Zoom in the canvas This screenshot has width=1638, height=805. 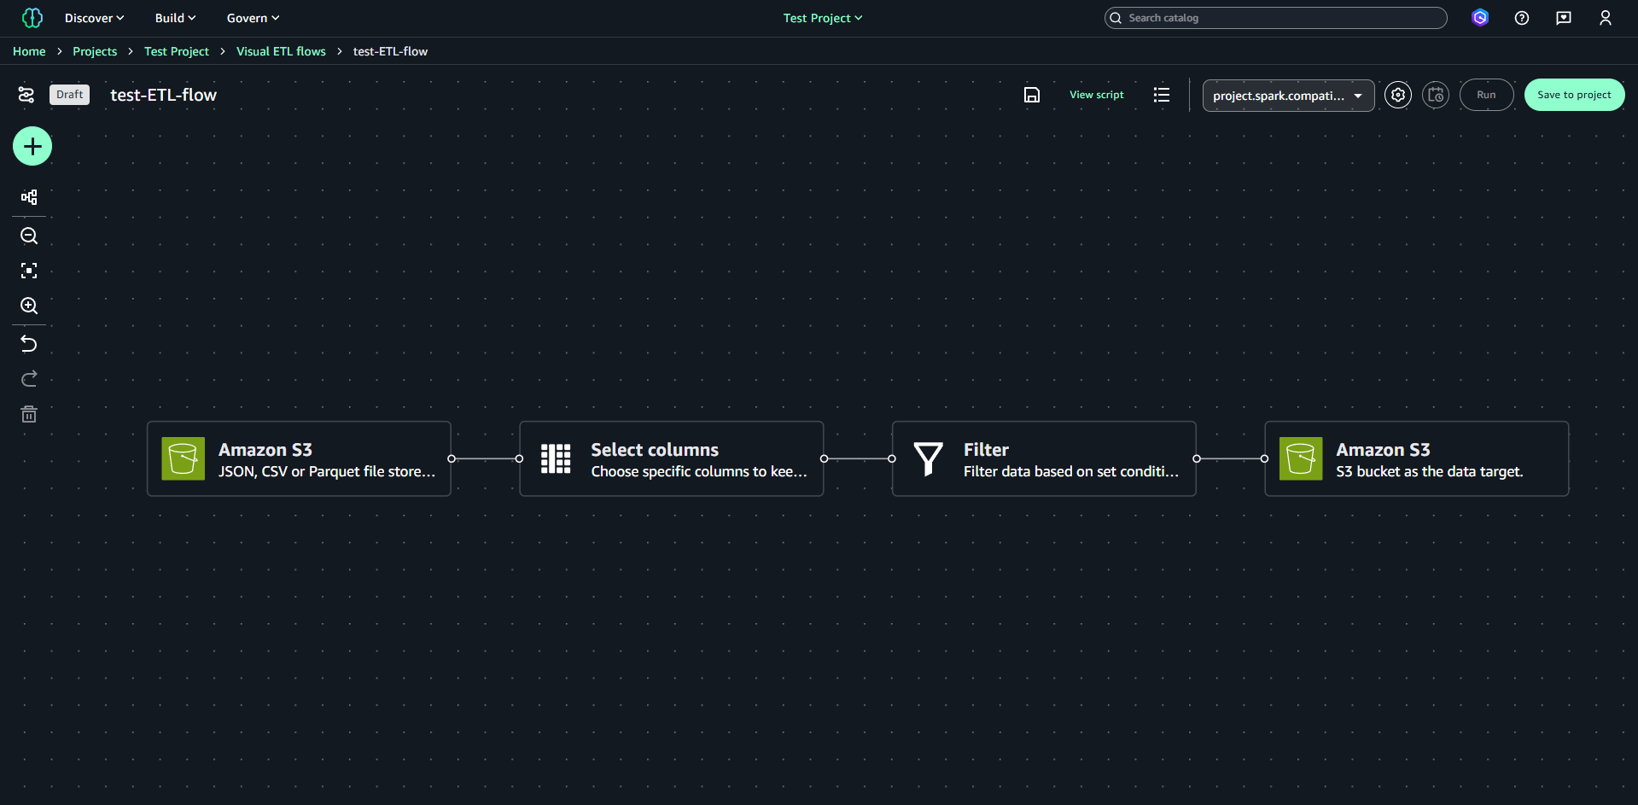(x=29, y=306)
